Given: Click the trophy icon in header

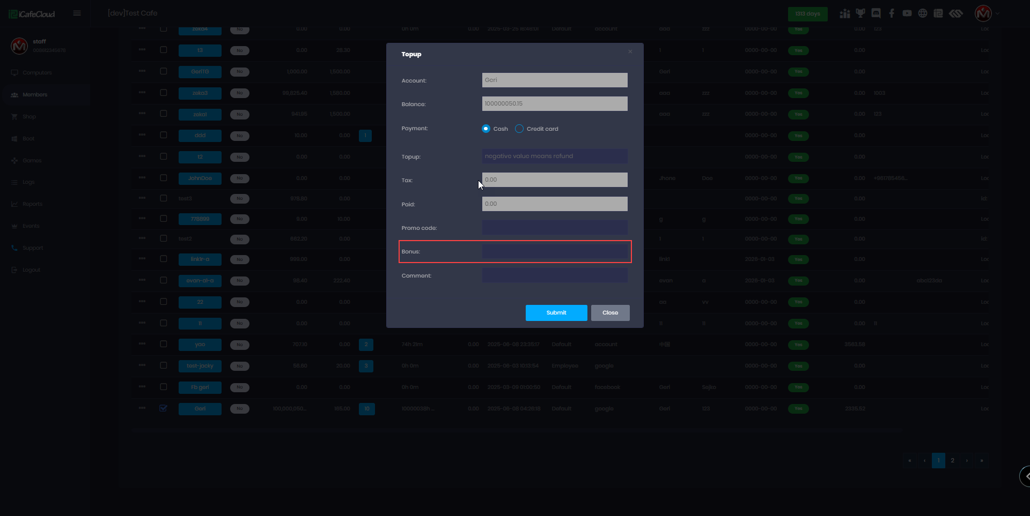Looking at the screenshot, I should tap(860, 13).
